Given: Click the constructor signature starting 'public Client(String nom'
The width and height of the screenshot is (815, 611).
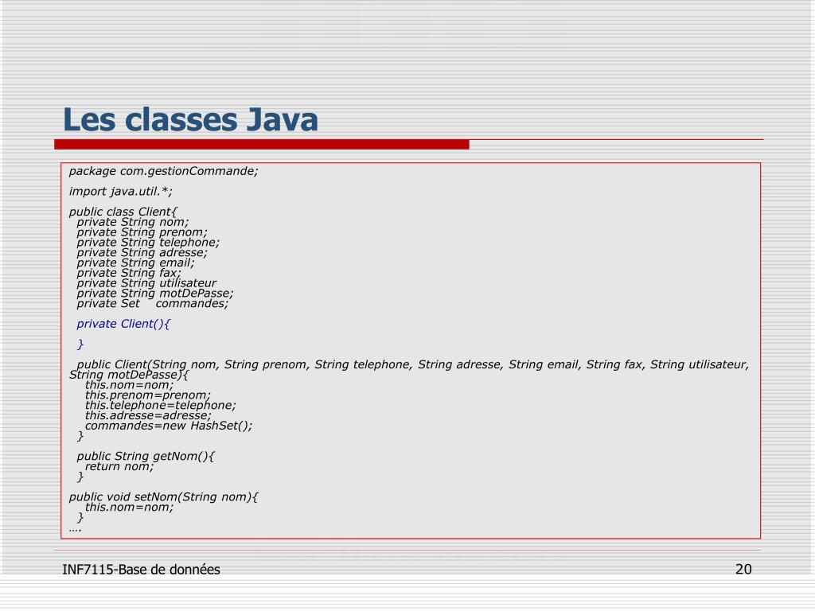Looking at the screenshot, I should (x=413, y=364).
